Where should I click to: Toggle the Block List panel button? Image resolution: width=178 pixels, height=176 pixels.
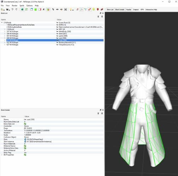110,10
